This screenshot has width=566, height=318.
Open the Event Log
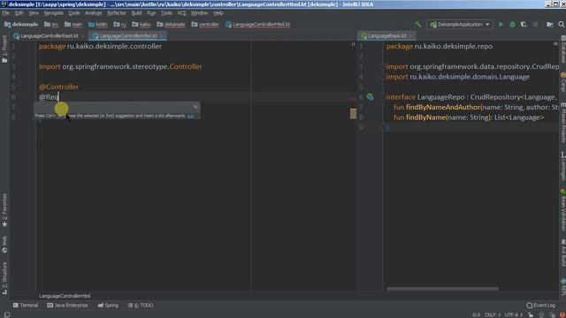[x=541, y=306]
